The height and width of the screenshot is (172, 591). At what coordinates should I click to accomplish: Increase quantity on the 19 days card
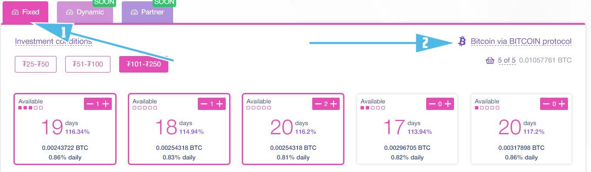click(x=106, y=104)
